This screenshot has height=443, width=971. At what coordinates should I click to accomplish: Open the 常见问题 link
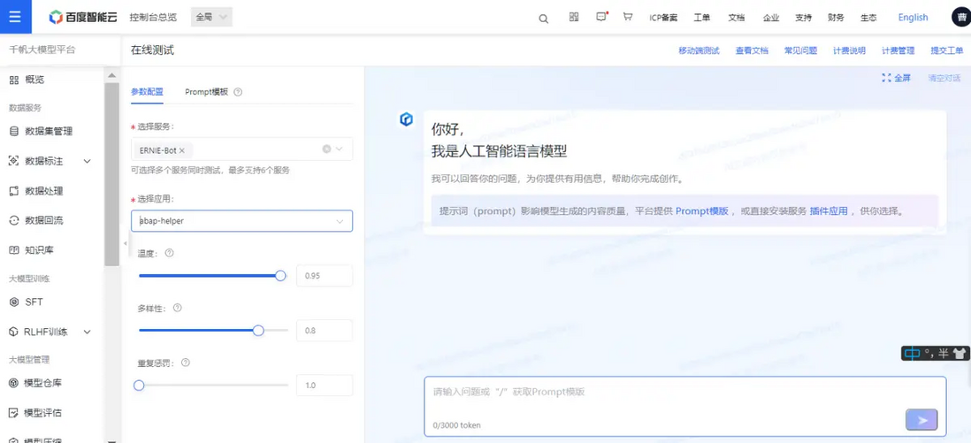click(800, 50)
